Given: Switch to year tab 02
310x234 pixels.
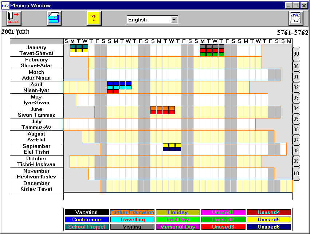Looking at the screenshot, I should 296,87.
